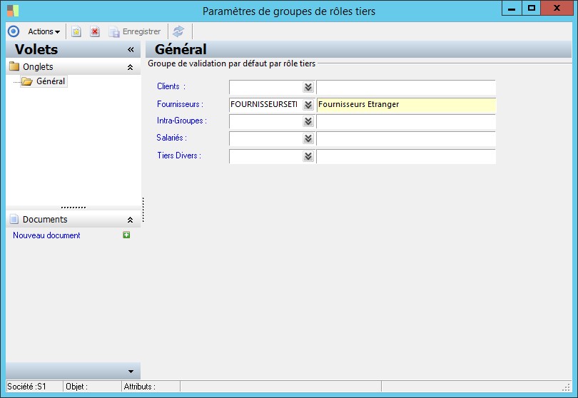Click the Salariés code input field

coord(266,138)
